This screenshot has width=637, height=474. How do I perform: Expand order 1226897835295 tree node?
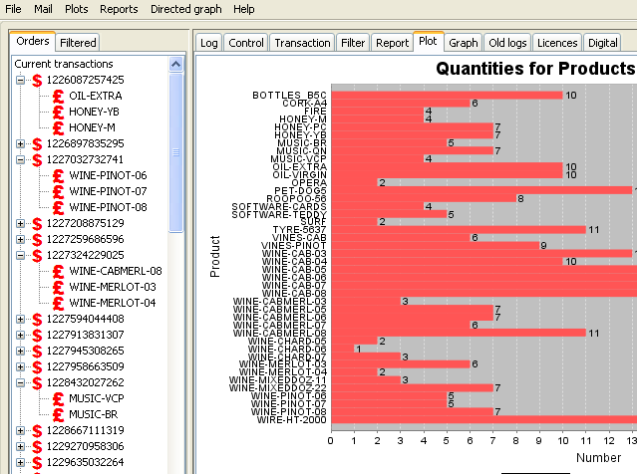click(x=21, y=143)
